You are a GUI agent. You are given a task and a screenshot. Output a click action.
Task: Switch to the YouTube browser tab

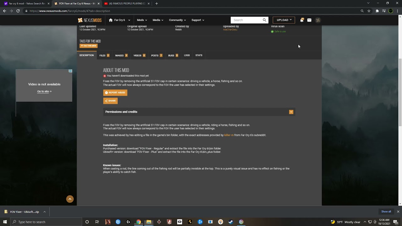[127, 3]
